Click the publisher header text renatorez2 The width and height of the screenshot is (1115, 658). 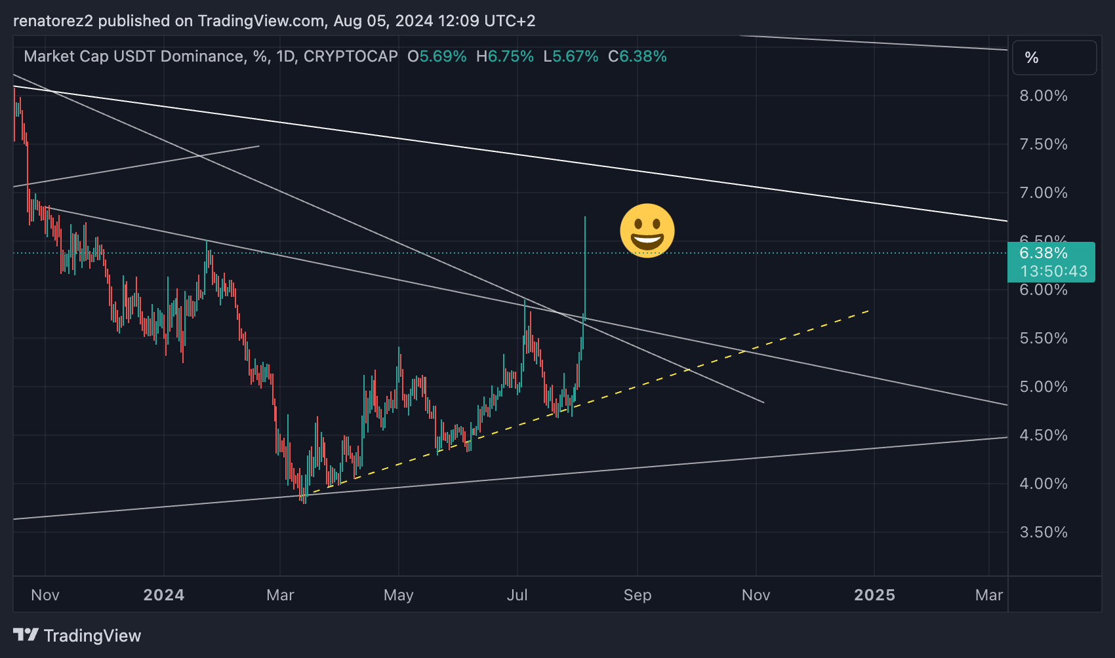click(x=53, y=21)
